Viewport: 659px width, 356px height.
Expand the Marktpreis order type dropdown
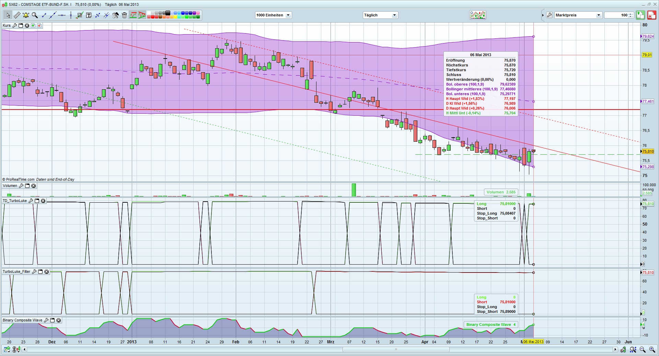click(x=598, y=15)
